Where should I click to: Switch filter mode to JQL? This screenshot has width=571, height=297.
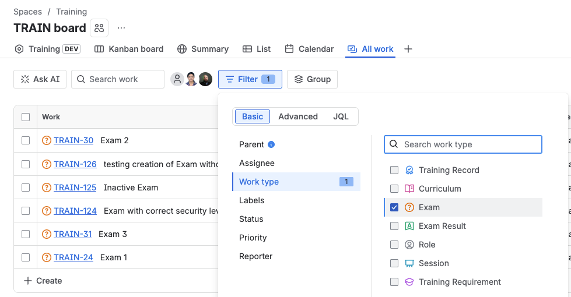click(341, 116)
